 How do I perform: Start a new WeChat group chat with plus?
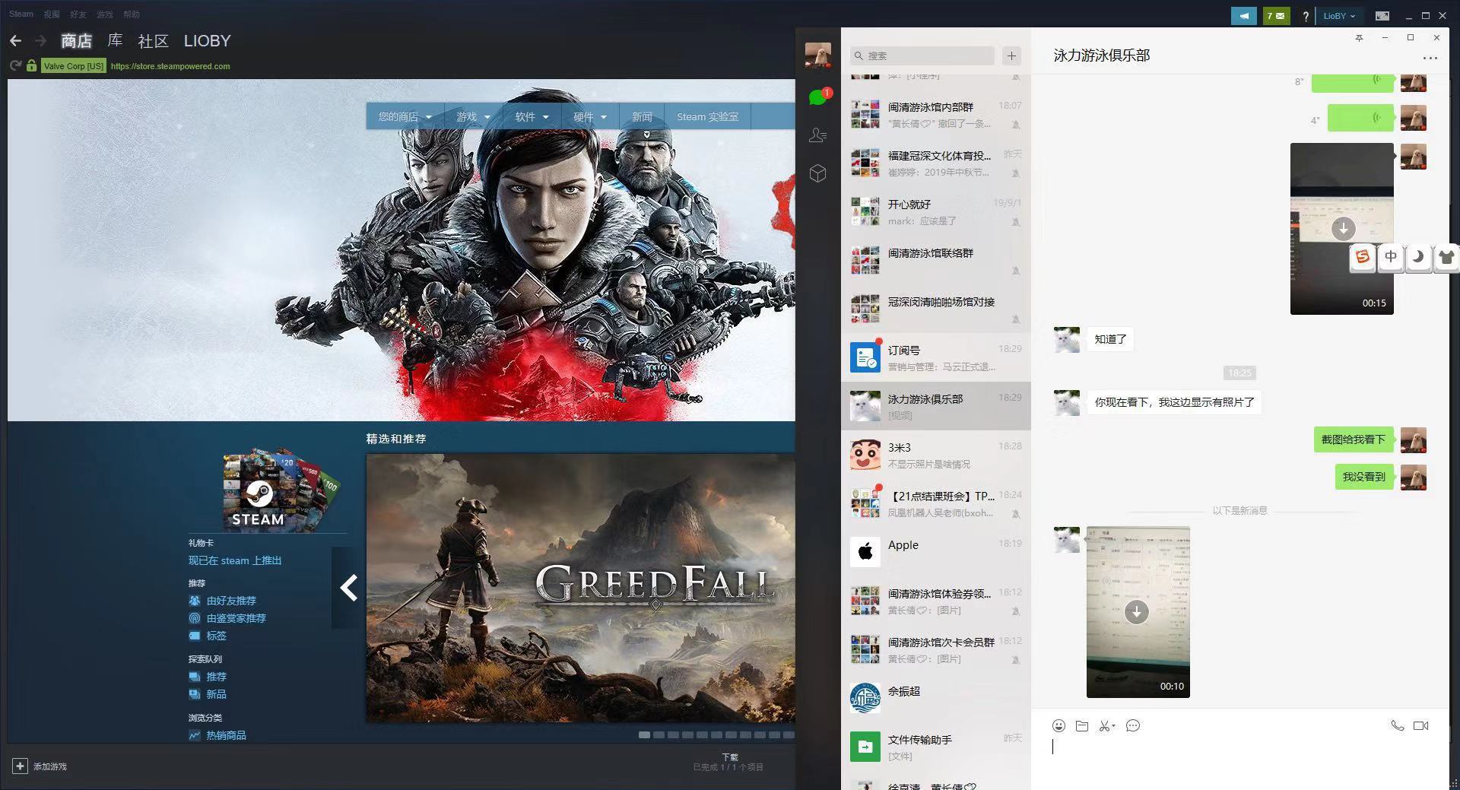pos(1011,56)
